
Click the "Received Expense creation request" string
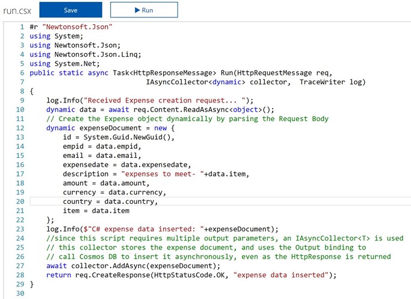167,100
